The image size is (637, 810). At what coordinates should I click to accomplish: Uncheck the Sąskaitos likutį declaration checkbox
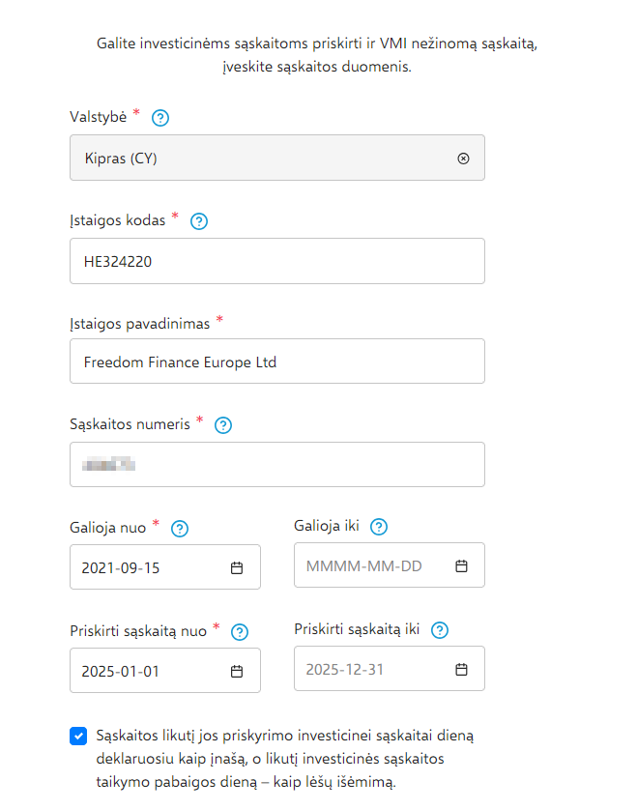point(78,737)
